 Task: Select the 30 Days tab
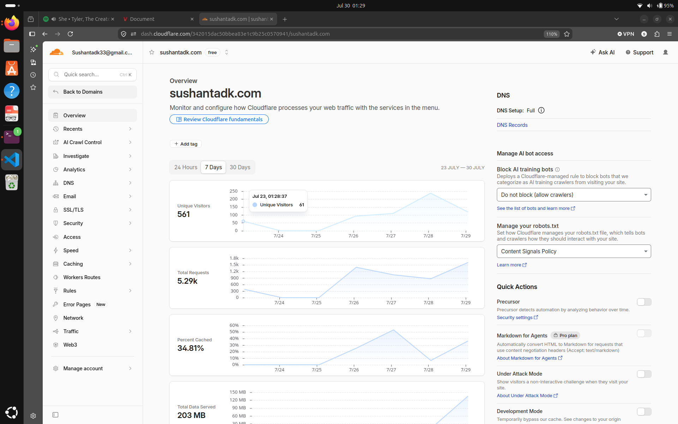click(x=240, y=167)
